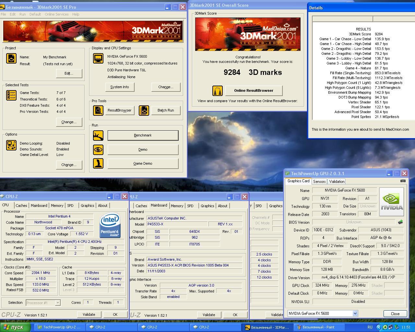Click the GPU Clock 324 MHz value

[322, 285]
